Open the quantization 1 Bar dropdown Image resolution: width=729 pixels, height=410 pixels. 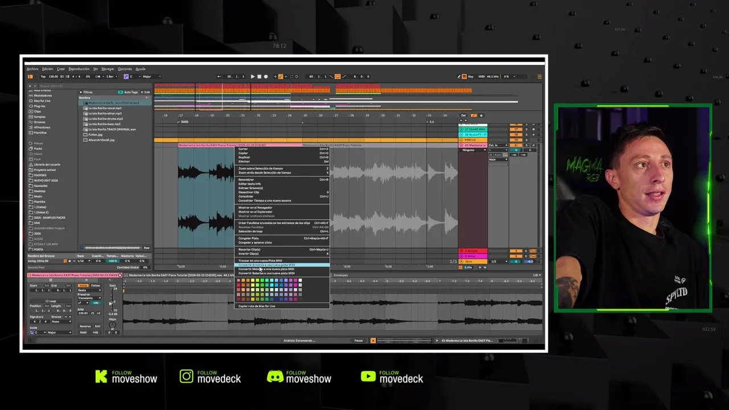pos(110,76)
